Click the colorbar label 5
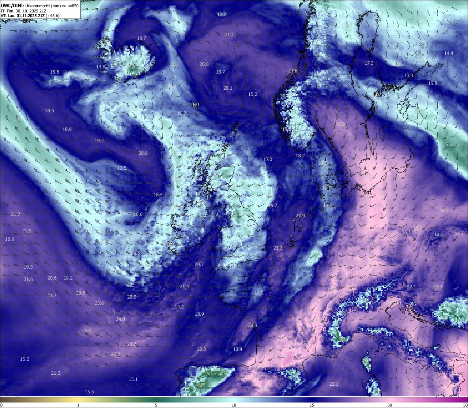The image size is (468, 408). [156, 405]
